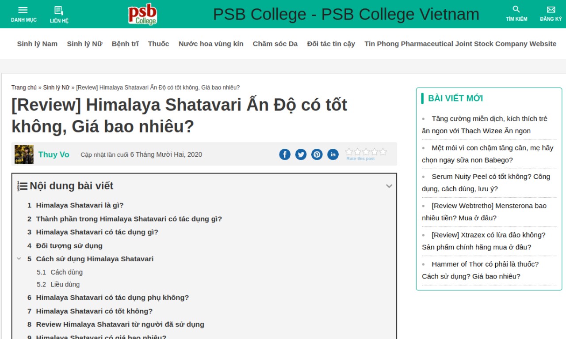Share the article on LinkedIn
The image size is (566, 339).
pos(333,154)
